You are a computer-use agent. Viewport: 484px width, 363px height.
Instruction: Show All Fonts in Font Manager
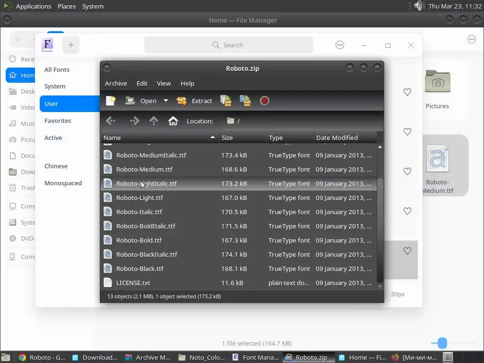pos(57,70)
